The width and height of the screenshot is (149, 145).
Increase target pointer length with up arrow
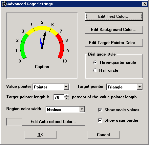coord(67,96)
